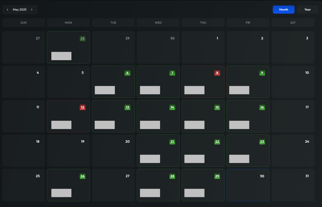
Task: Select the green day 6 badge
Action: point(127,73)
